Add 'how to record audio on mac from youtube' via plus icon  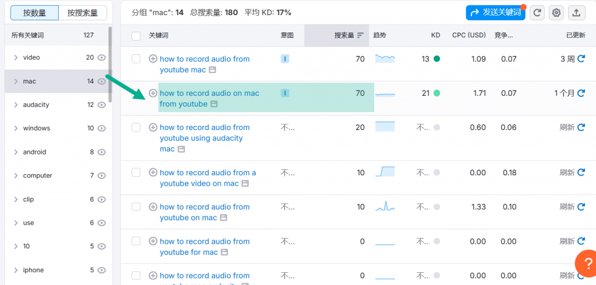[x=153, y=93]
